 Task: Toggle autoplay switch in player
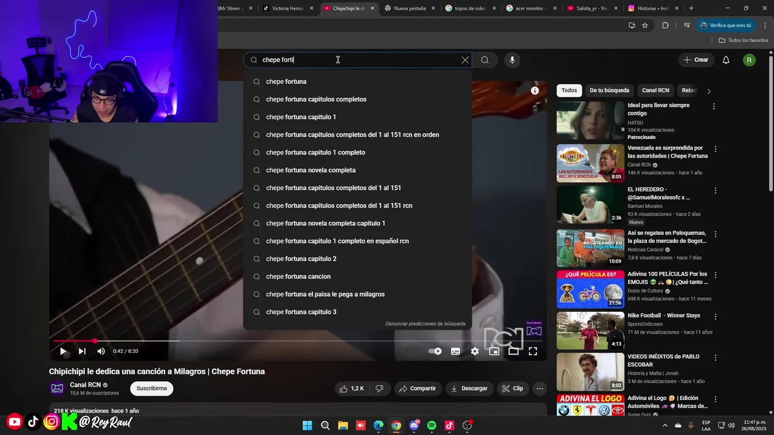pyautogui.click(x=435, y=351)
